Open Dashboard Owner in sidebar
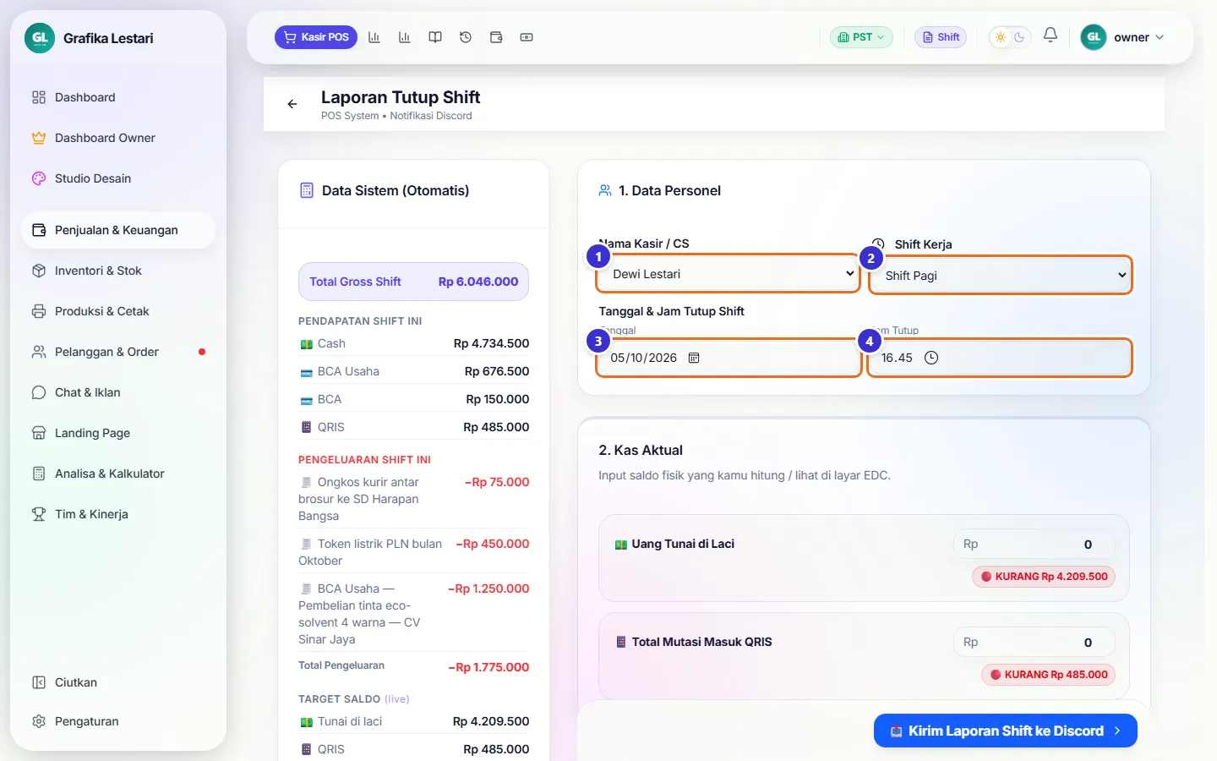This screenshot has width=1217, height=761. coord(118,138)
